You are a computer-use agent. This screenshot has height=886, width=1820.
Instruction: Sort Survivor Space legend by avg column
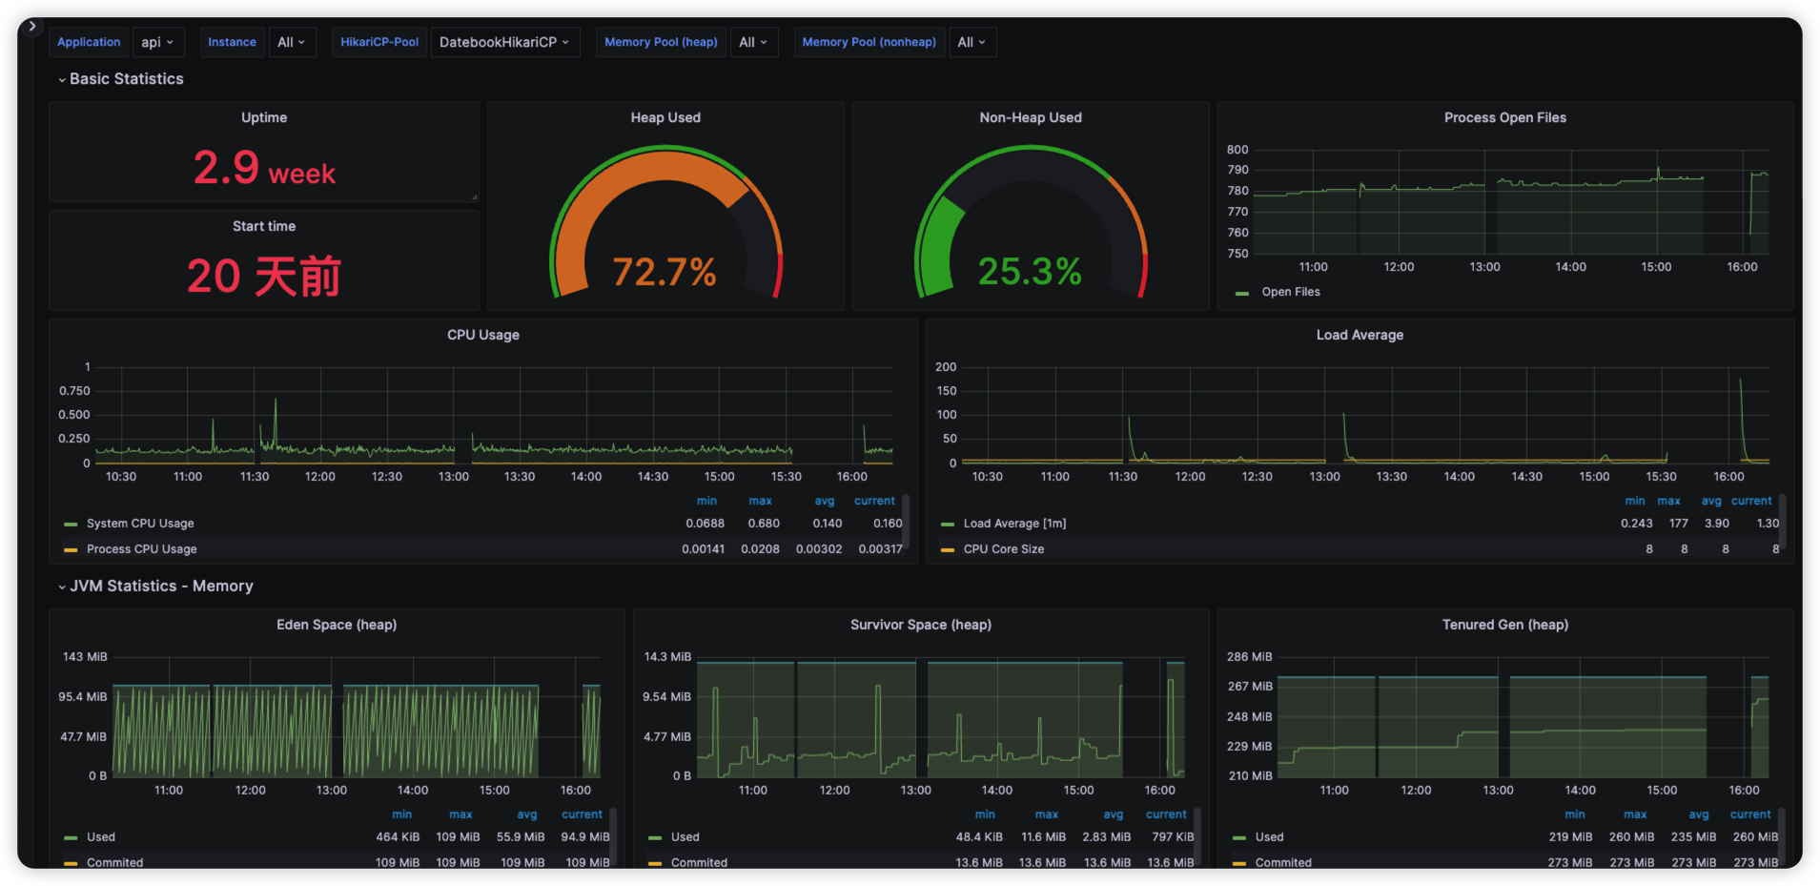(1114, 814)
